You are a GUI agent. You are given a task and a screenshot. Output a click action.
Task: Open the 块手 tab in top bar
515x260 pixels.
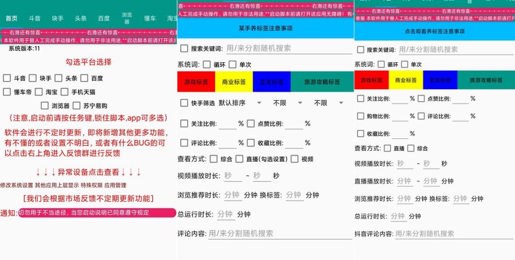point(57,18)
